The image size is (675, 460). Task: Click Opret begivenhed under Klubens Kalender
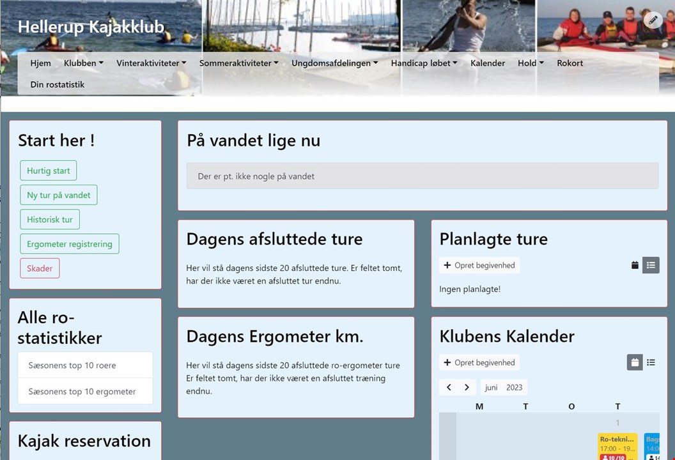(479, 362)
